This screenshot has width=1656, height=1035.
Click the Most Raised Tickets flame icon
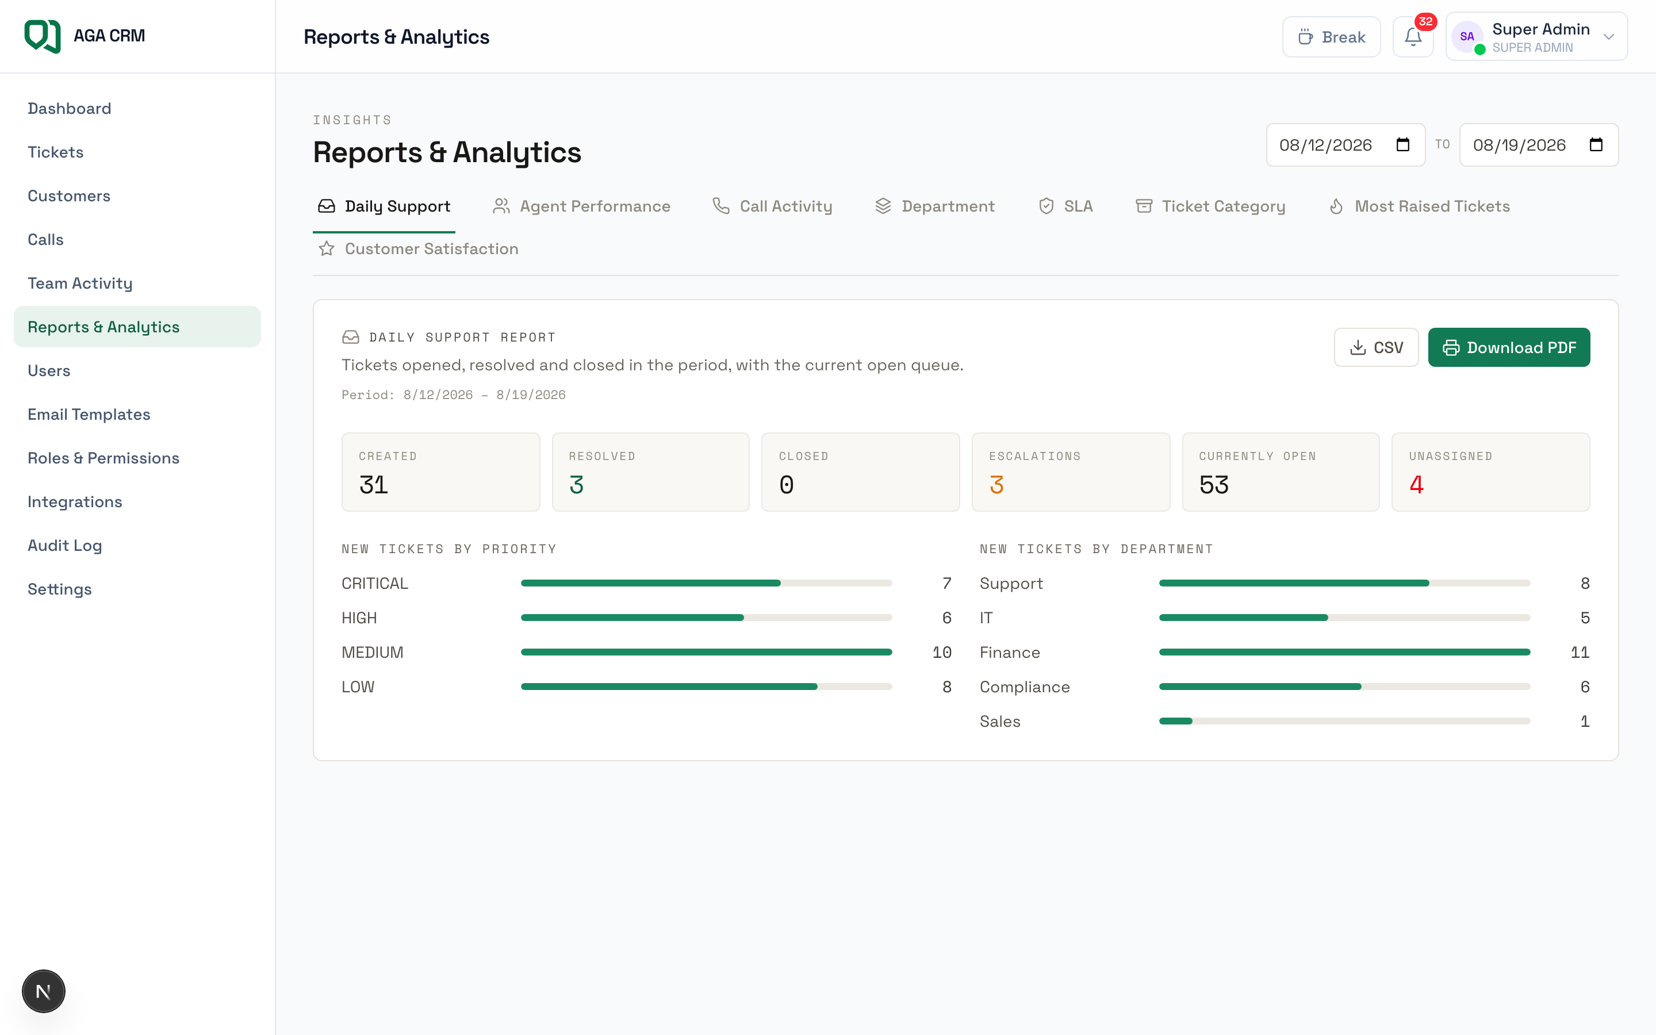(1336, 206)
